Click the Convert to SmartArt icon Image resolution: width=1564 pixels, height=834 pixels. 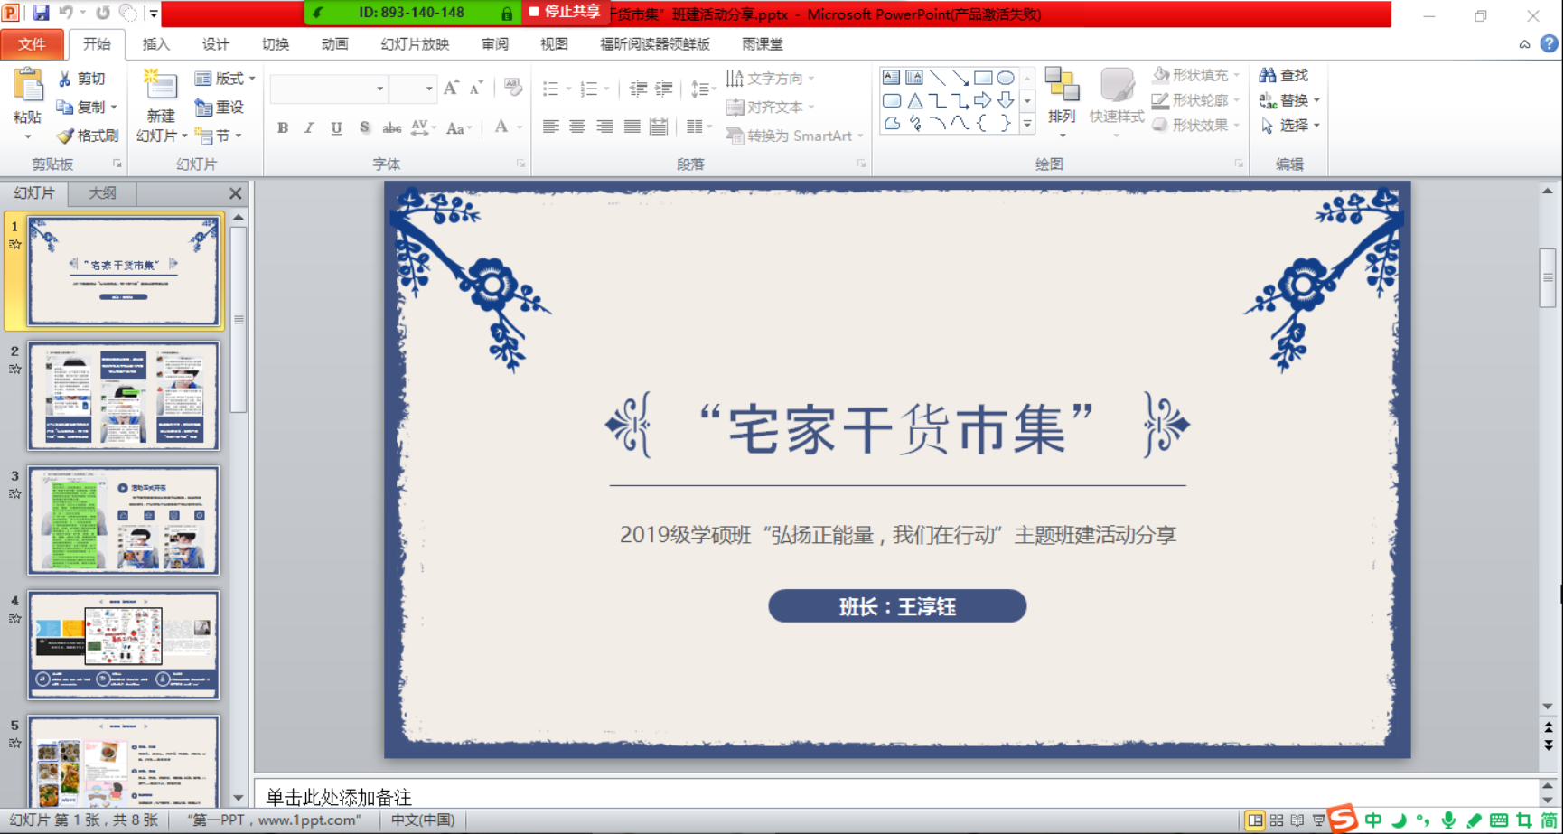point(735,136)
